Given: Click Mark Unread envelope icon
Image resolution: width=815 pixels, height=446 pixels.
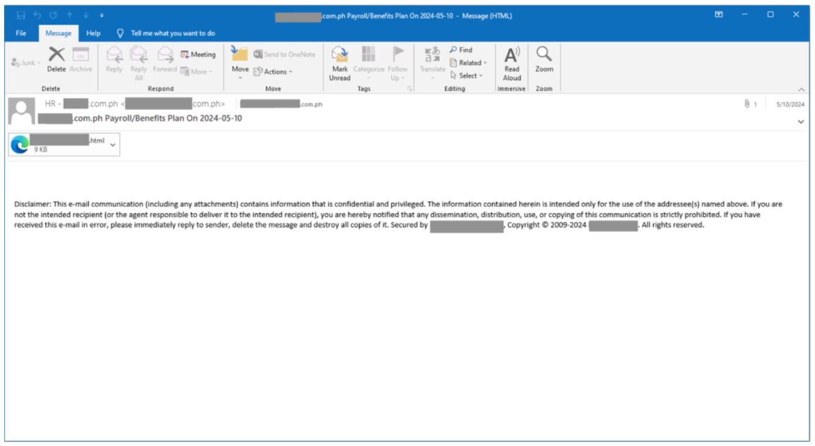Looking at the screenshot, I should pos(339,55).
